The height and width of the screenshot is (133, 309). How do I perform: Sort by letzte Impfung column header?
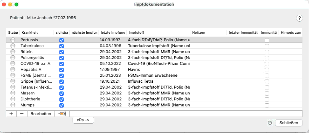click(113, 33)
